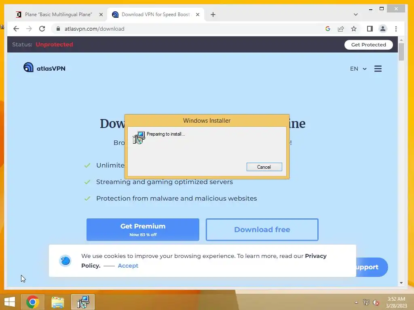This screenshot has width=414, height=310.
Task: Click the network tray icon
Action: coord(366,302)
